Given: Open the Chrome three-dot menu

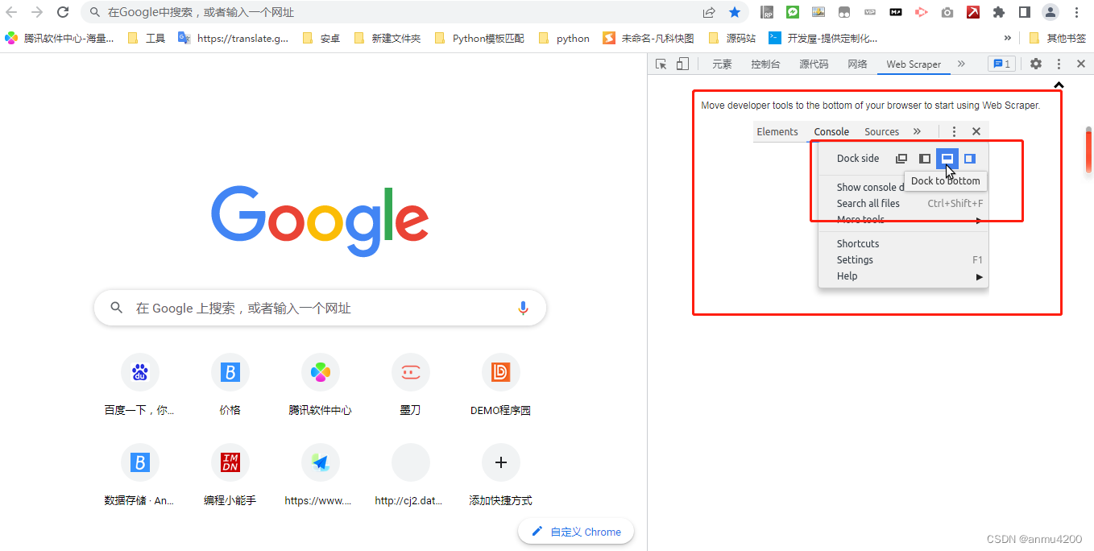Looking at the screenshot, I should click(x=1076, y=12).
